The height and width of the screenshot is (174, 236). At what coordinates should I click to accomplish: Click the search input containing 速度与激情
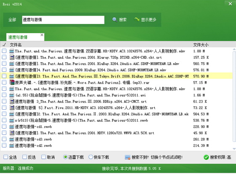pyautogui.click(x=63, y=20)
